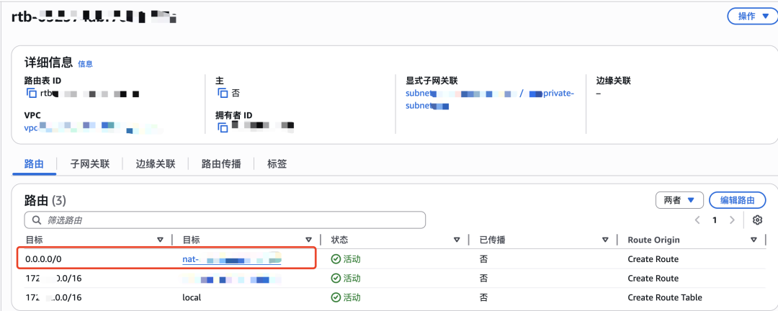Open route table preferences gear icon
Viewport: 778px width, 311px height.
click(x=757, y=220)
